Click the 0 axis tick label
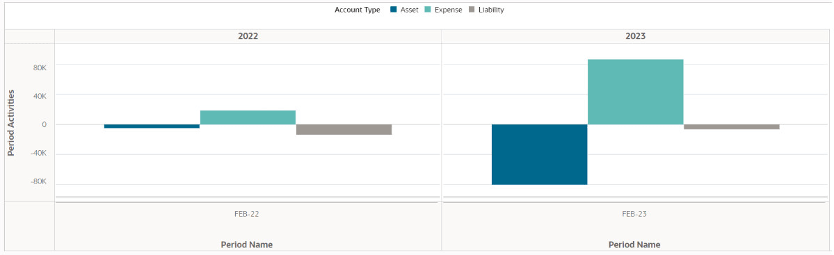 [45, 124]
